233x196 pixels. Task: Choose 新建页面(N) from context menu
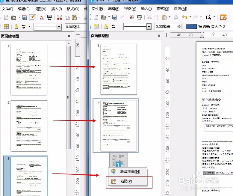(128, 172)
